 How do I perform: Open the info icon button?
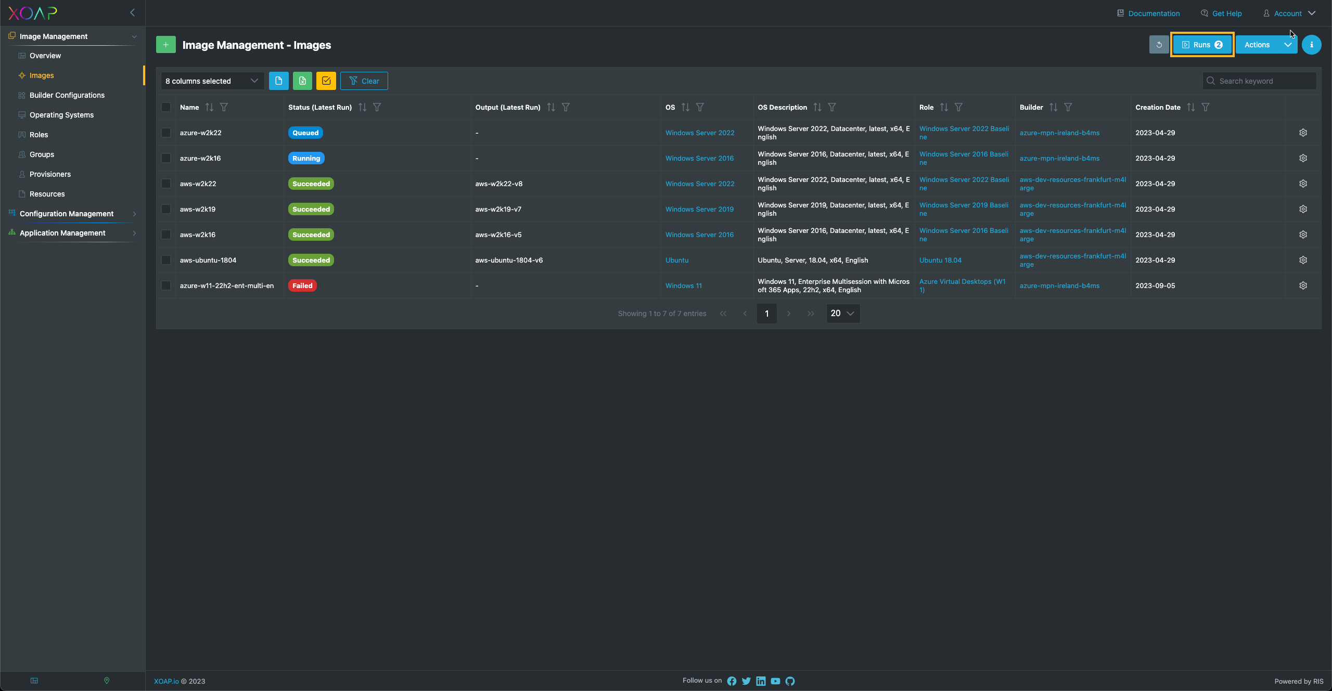click(x=1311, y=45)
